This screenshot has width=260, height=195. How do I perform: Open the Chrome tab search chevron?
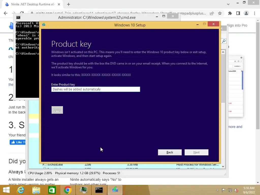coord(228,4)
